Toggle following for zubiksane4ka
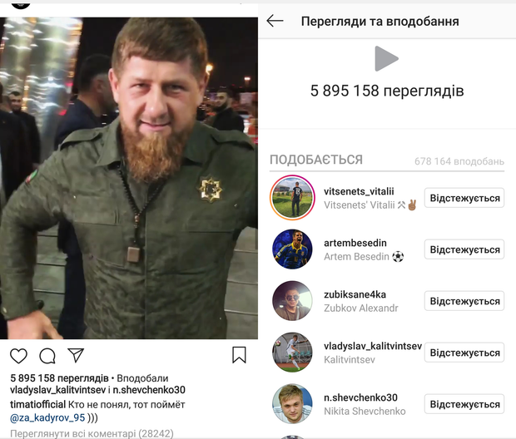This screenshot has height=439, width=516. (464, 301)
